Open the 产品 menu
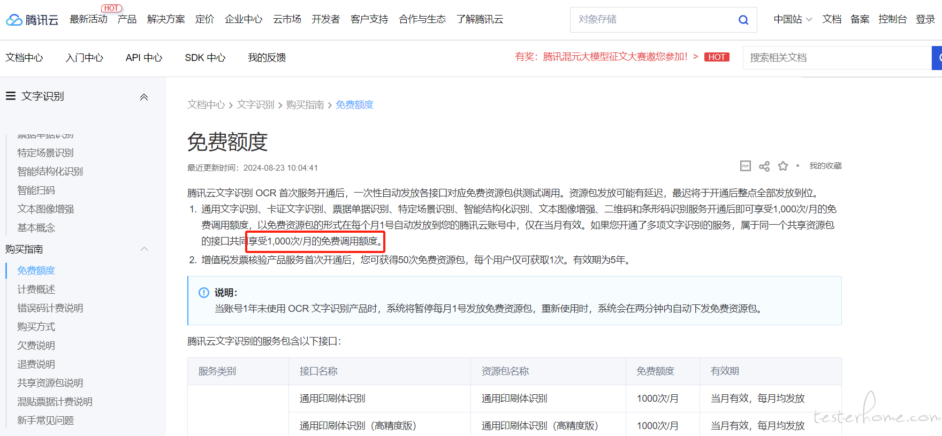Screen dimensions: 942x436 pos(127,19)
